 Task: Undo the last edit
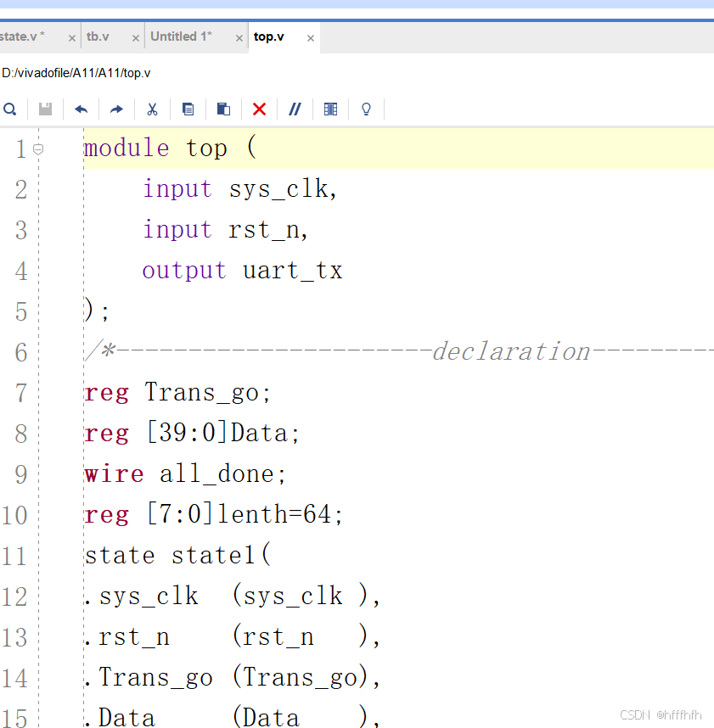tap(81, 109)
